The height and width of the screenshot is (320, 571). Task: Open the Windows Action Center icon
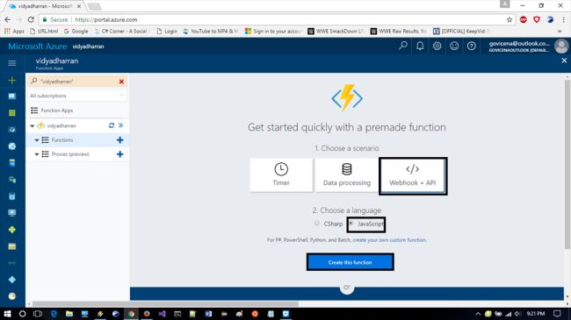click(557, 314)
